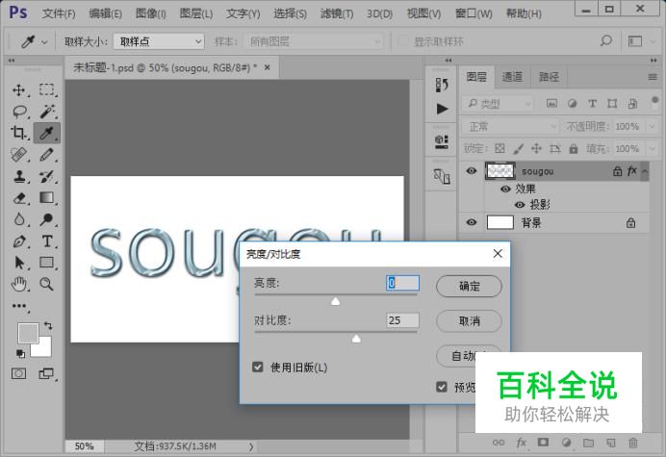Open the 不透明度 opacity dropdown arrow

652,126
